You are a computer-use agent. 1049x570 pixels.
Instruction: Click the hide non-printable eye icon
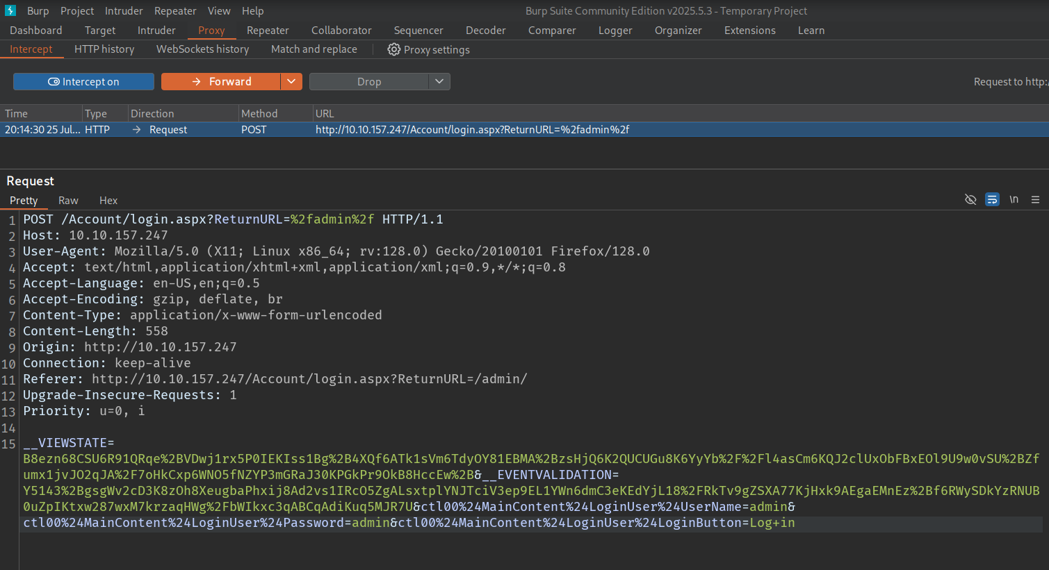tap(970, 200)
